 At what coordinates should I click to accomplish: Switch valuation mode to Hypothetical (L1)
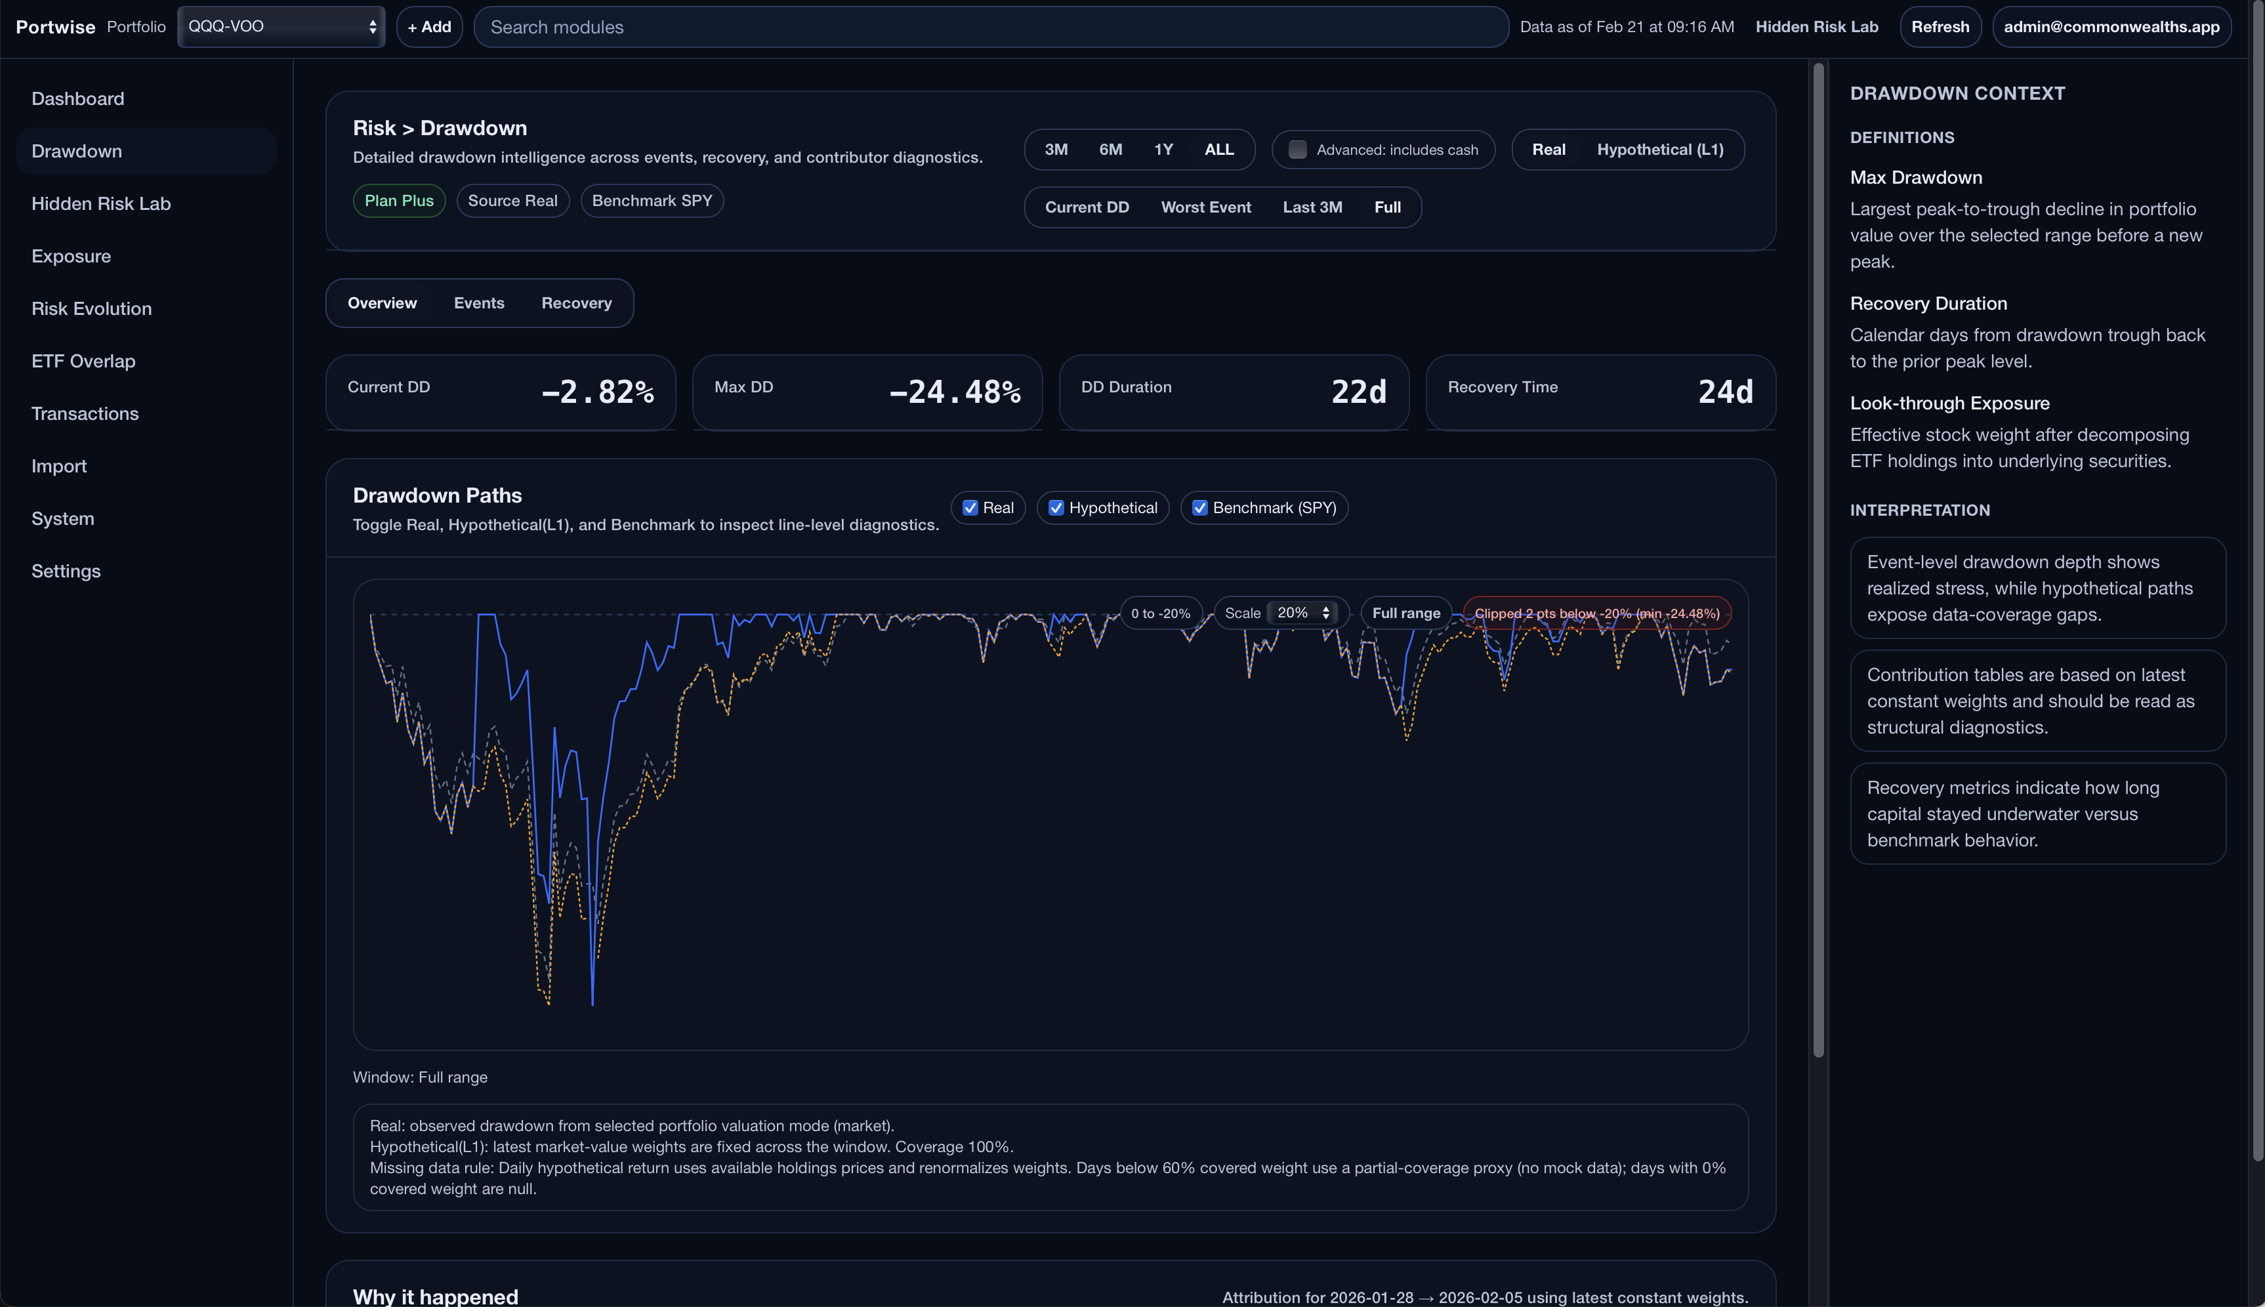(x=1659, y=149)
